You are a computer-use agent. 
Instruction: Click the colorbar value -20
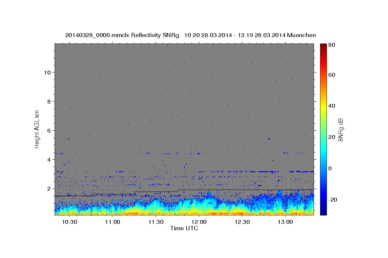(x=332, y=200)
